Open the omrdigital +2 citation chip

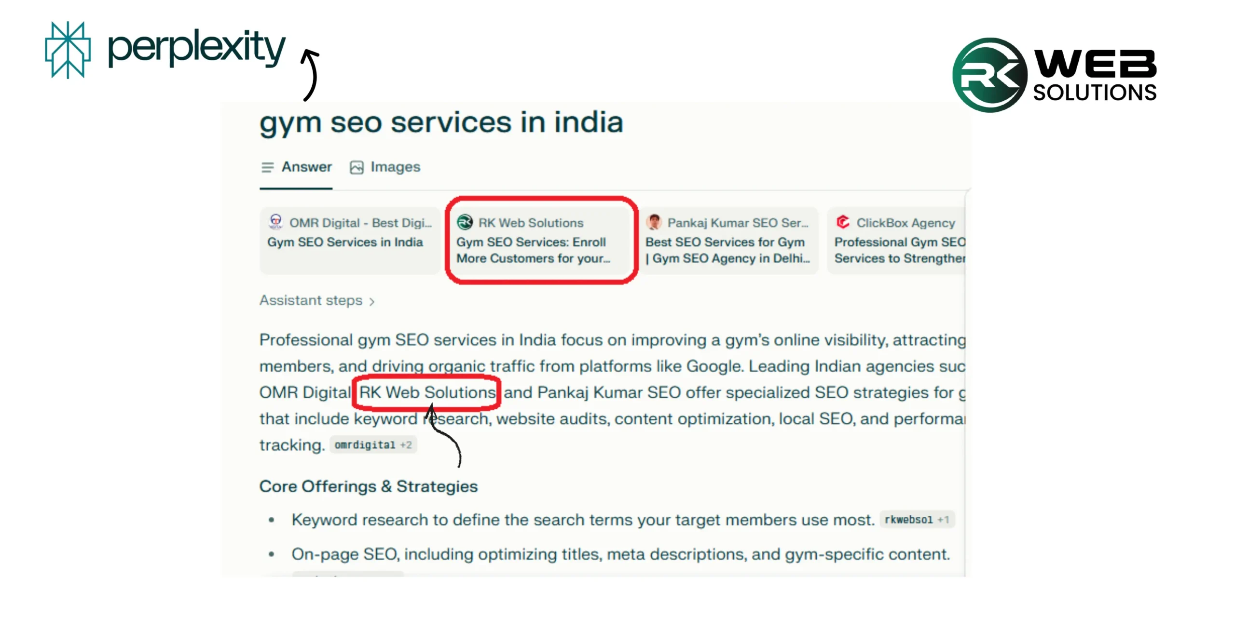[x=373, y=445]
